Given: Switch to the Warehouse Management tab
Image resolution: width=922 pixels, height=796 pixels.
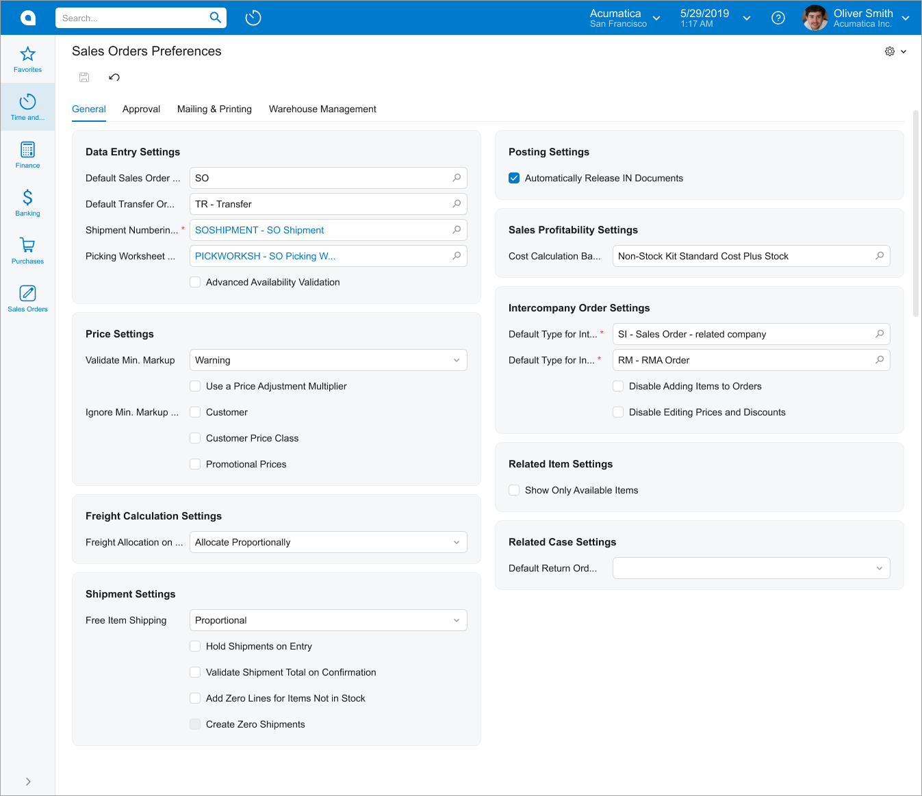Looking at the screenshot, I should [x=322, y=109].
